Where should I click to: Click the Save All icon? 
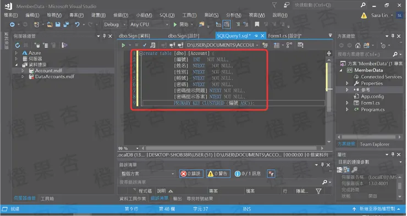(x=66, y=24)
